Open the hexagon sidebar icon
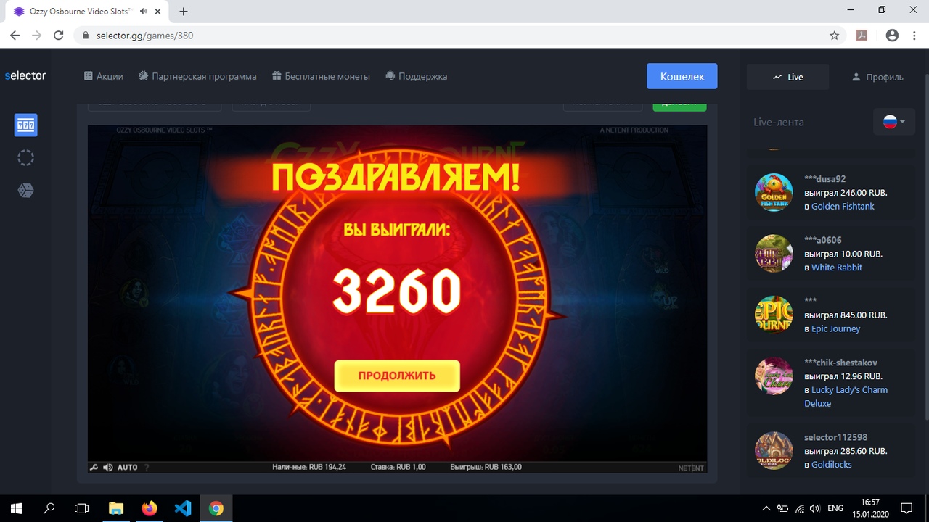 [25, 191]
